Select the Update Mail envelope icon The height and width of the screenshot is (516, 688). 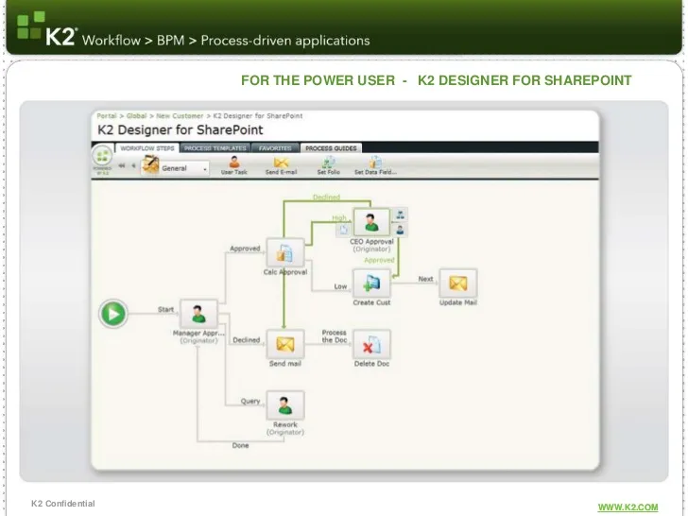458,283
